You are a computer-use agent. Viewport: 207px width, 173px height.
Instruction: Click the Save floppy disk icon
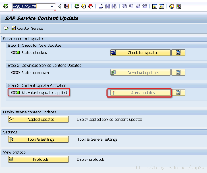coord(67,6)
